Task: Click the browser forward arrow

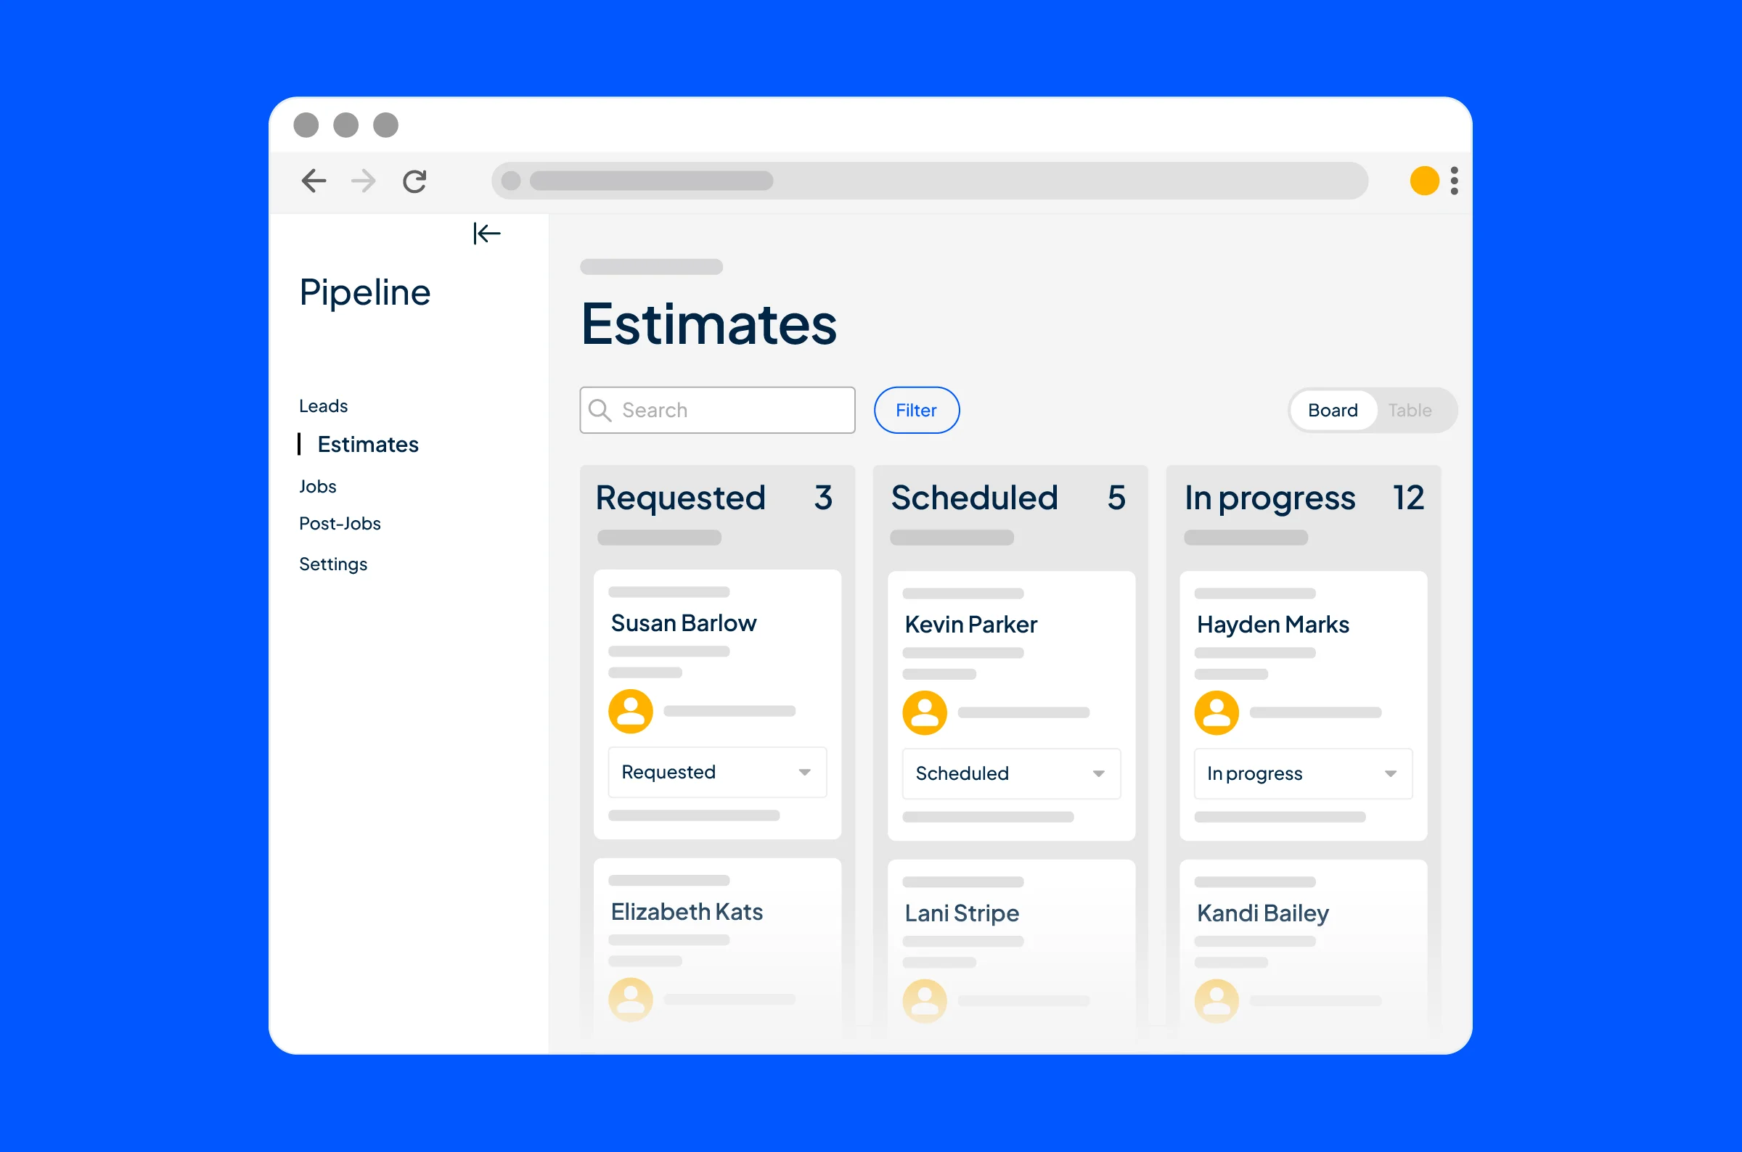Action: (363, 181)
